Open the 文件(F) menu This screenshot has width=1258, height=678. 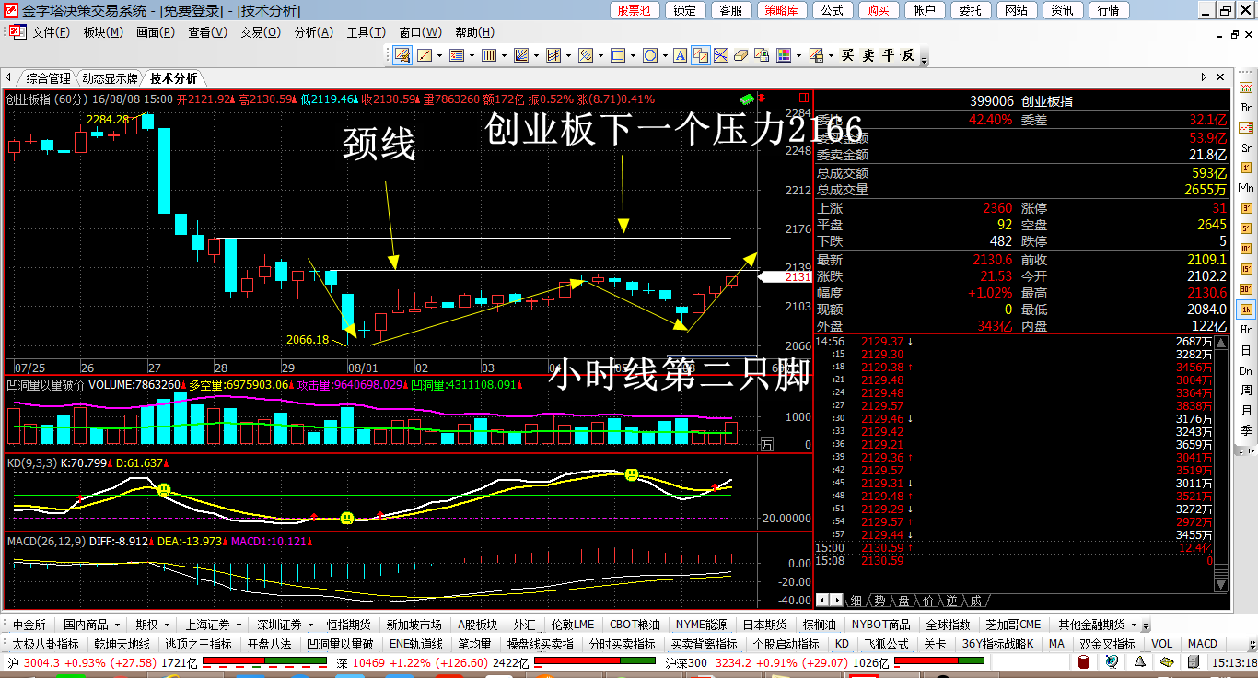pyautogui.click(x=51, y=32)
